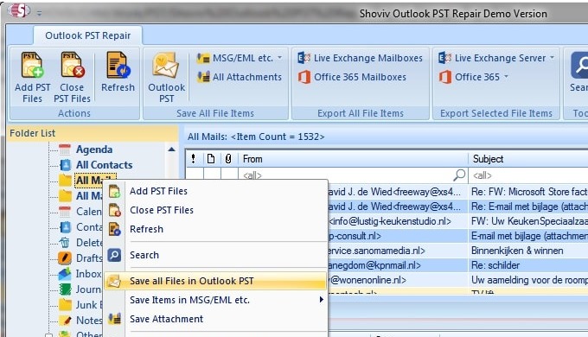Screen dimensions: 588x337
Task: Click the Shoviv application logo
Action: coord(19,11)
